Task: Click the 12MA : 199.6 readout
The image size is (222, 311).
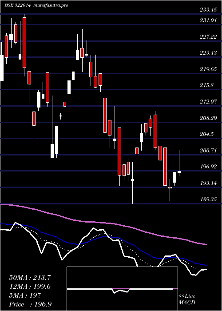Action: pos(30,287)
